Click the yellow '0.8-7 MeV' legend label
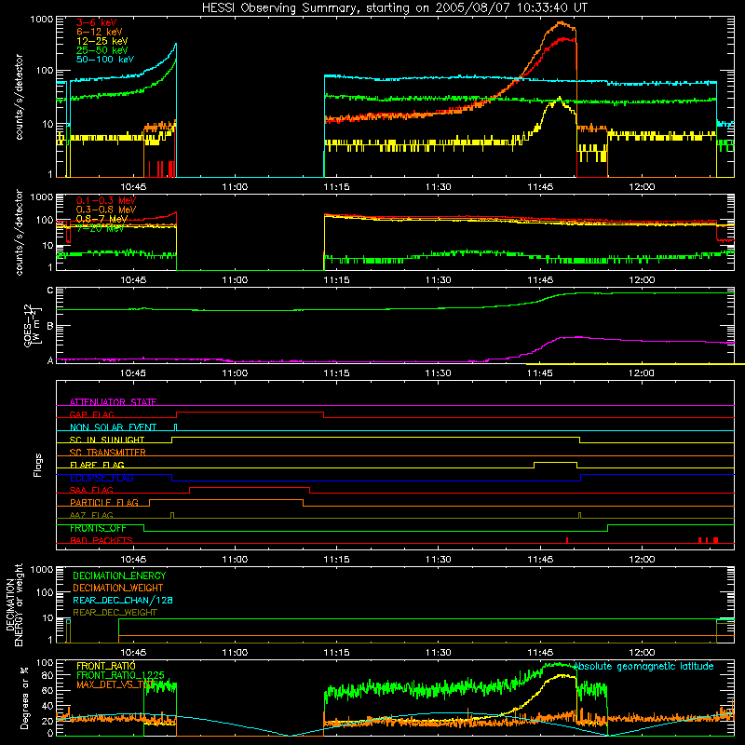Image resolution: width=745 pixels, height=745 pixels. (102, 219)
